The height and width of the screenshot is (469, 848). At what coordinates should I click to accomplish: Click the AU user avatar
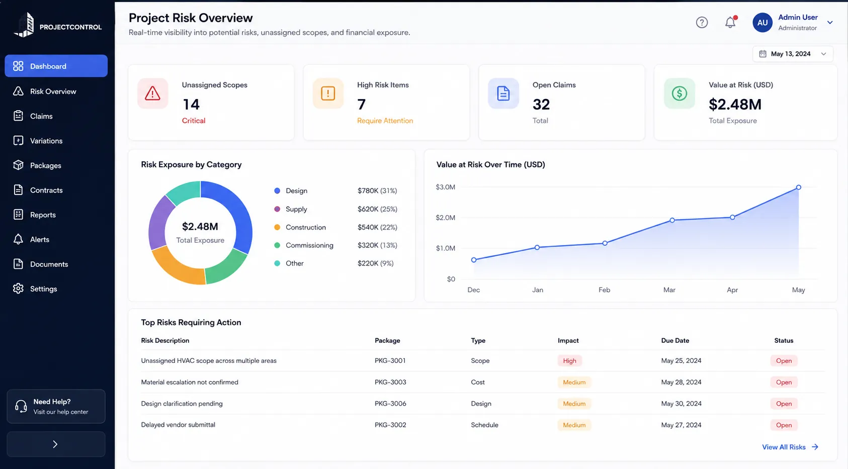(762, 23)
